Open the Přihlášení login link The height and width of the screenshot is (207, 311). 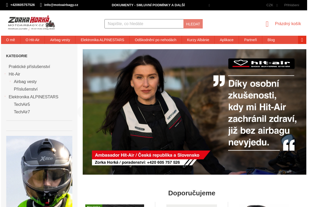(292, 5)
